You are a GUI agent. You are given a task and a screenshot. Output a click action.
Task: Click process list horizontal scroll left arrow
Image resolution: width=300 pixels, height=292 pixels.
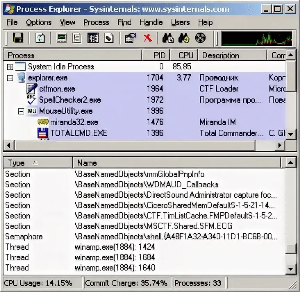[x=8, y=145]
